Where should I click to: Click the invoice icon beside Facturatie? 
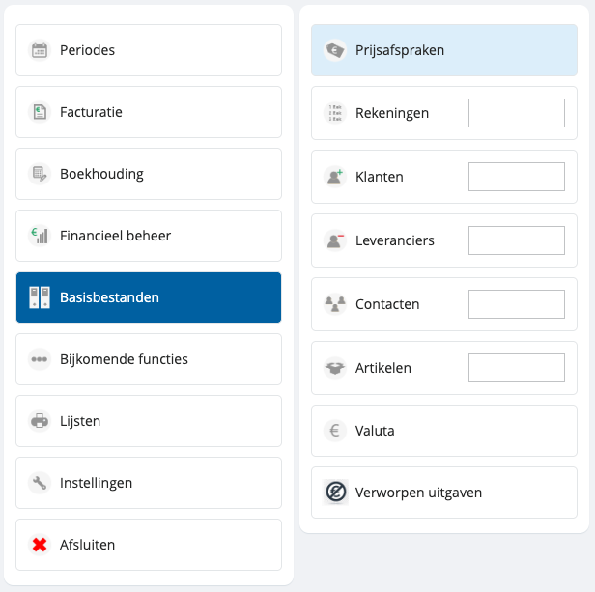click(x=40, y=112)
